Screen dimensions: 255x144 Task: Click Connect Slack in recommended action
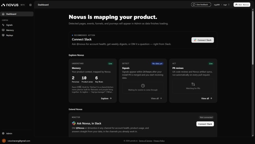pyautogui.click(x=202, y=40)
